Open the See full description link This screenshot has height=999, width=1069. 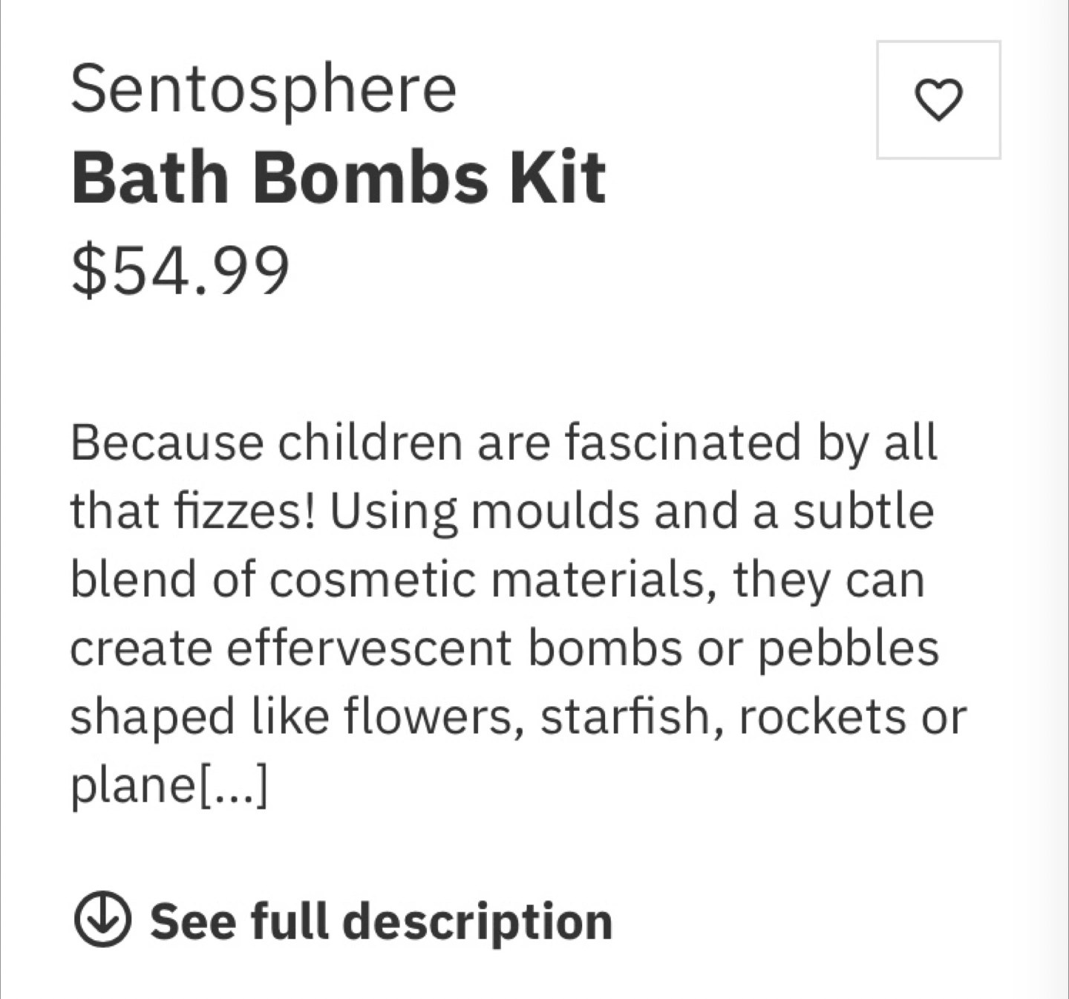point(343,920)
